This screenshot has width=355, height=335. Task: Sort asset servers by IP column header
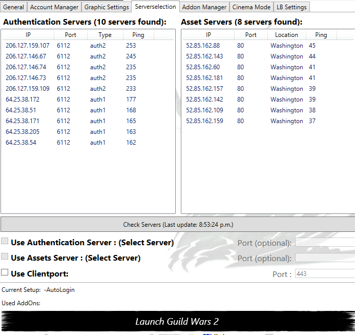point(208,35)
